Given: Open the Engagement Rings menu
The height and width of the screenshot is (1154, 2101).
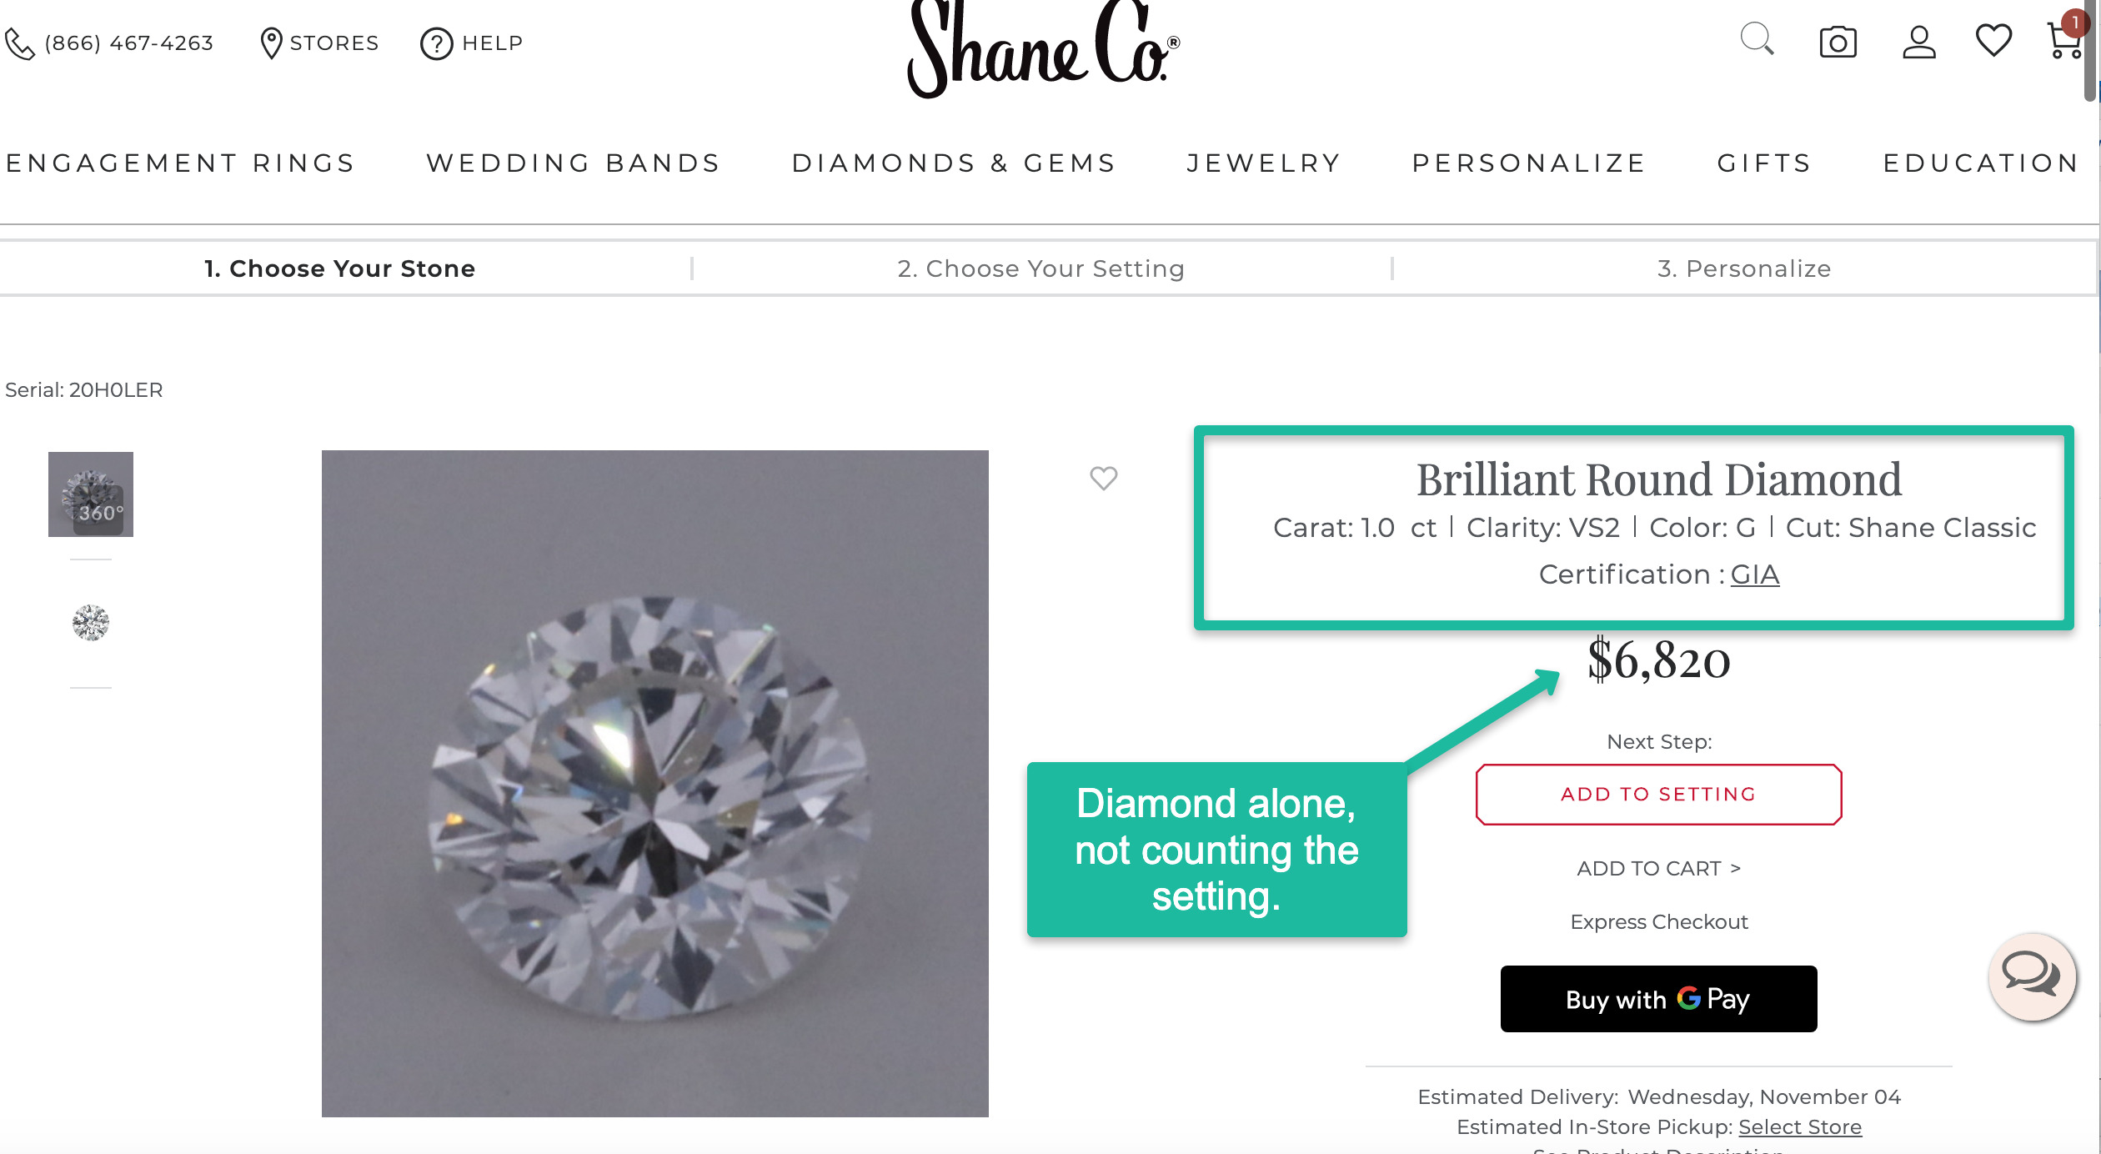Looking at the screenshot, I should [180, 163].
